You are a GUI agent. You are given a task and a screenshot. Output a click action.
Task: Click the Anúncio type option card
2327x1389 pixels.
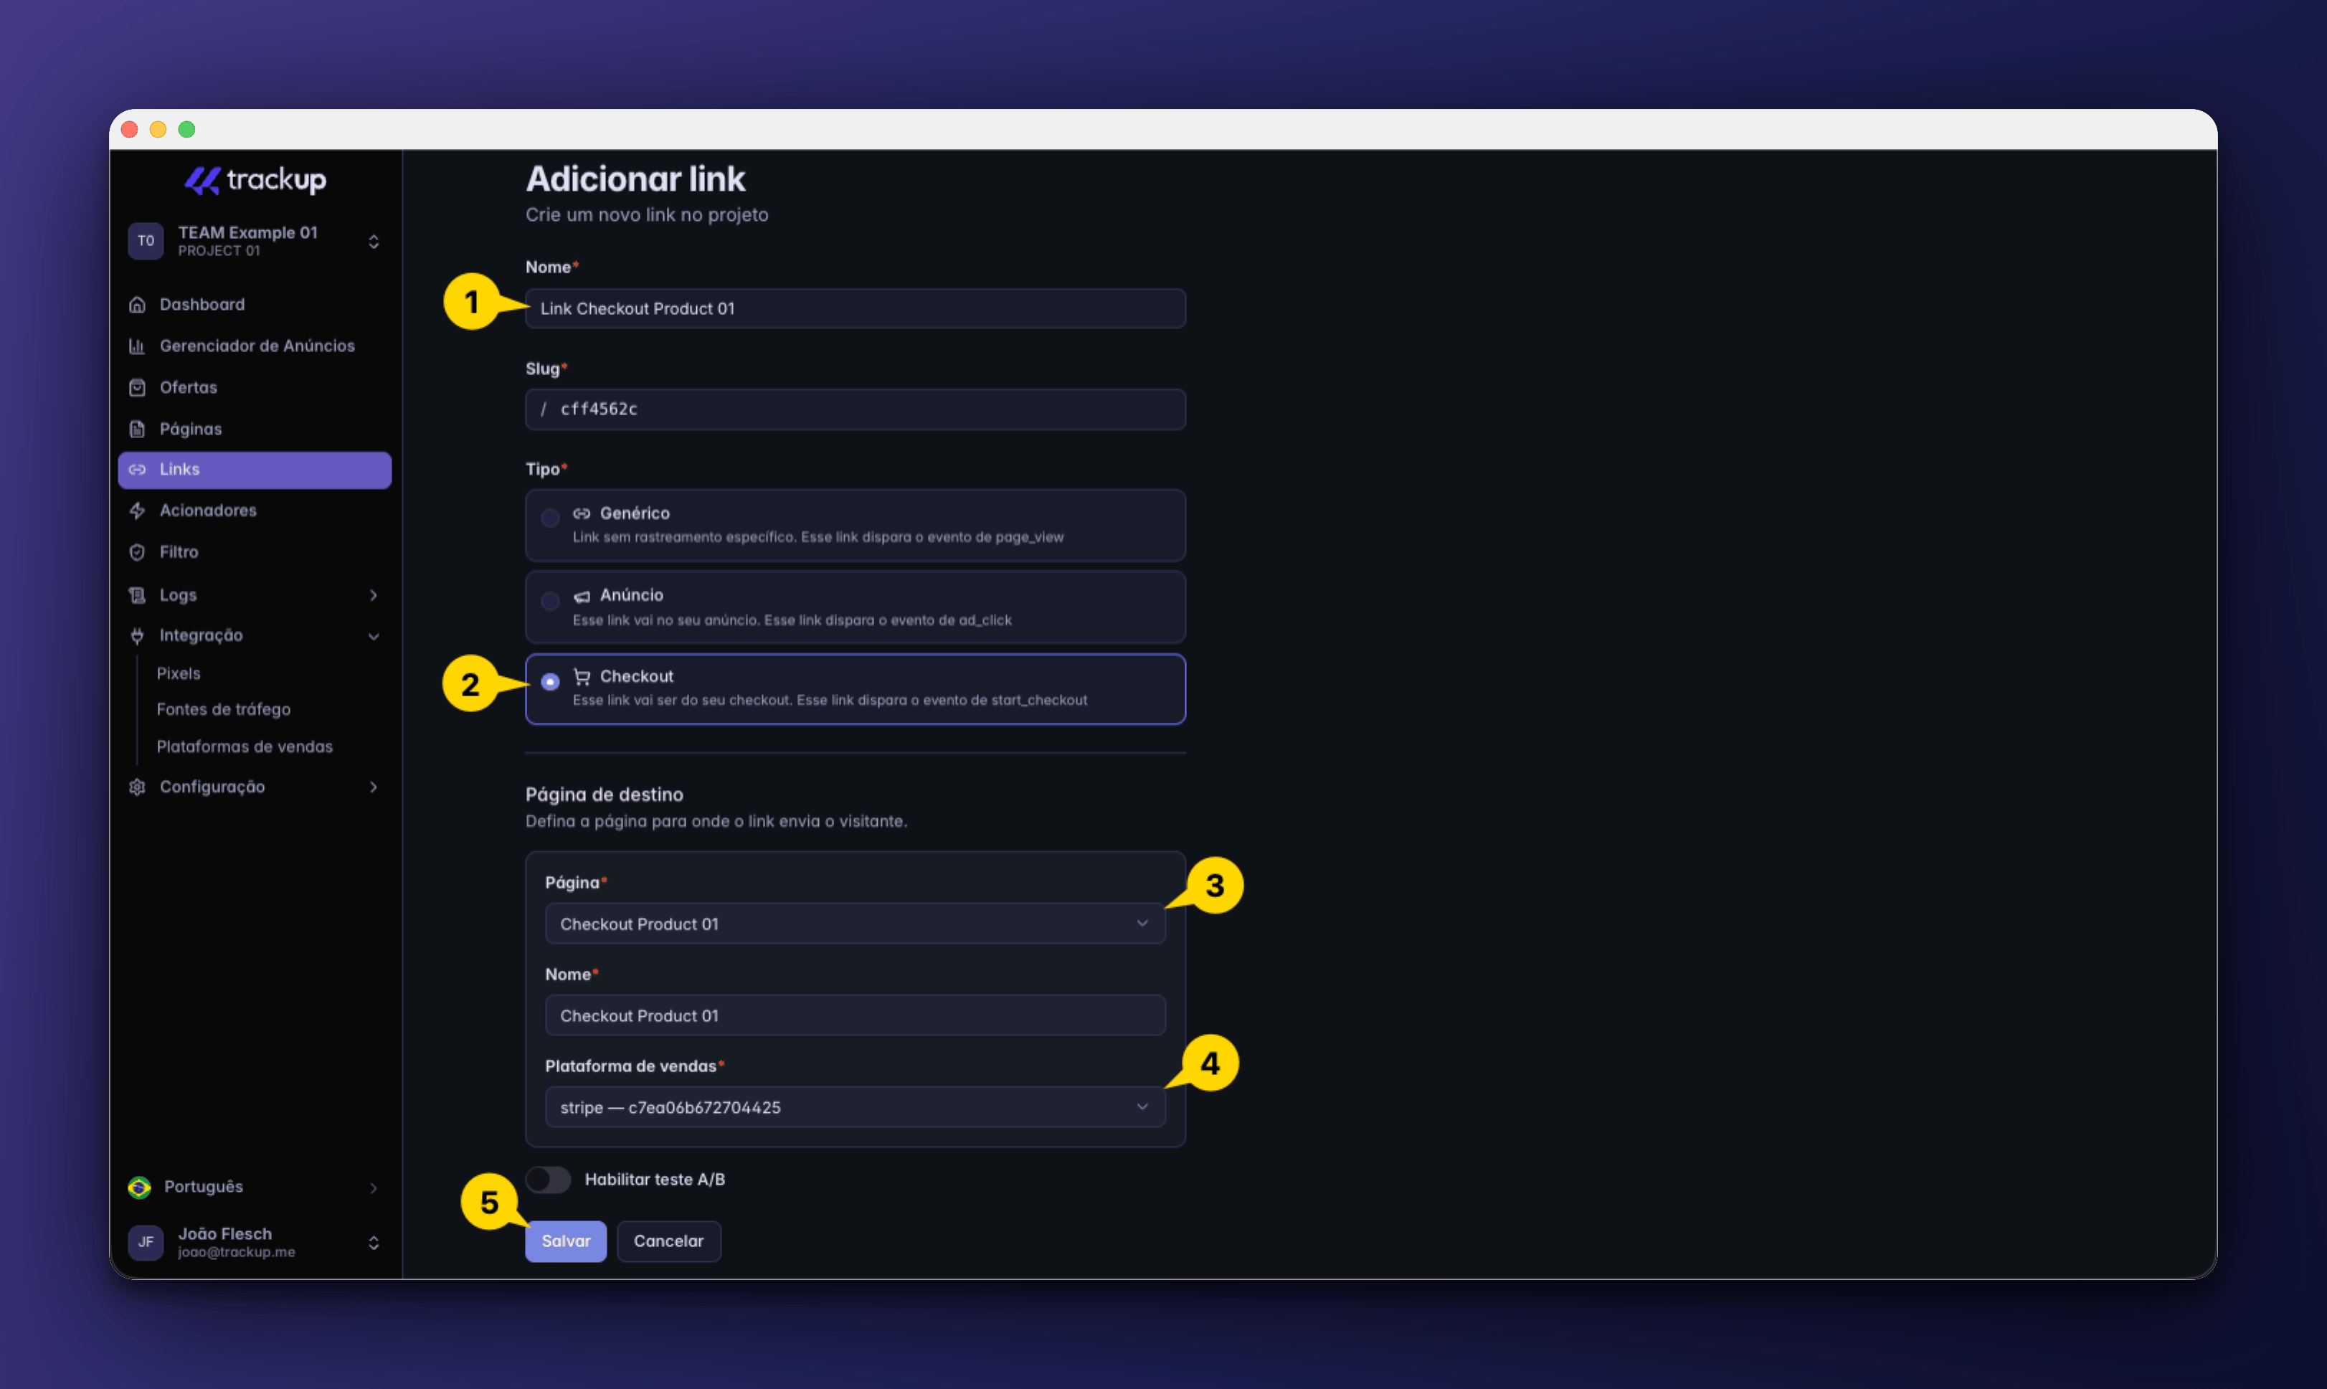[x=855, y=607]
